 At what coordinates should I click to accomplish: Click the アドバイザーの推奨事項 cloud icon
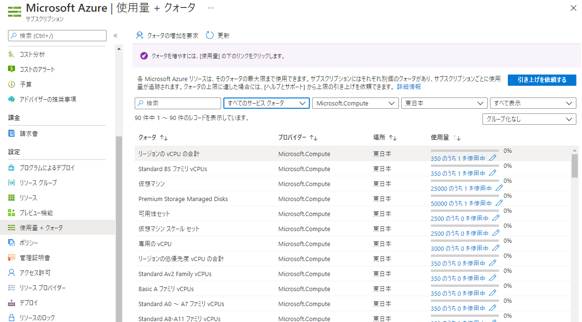click(12, 99)
